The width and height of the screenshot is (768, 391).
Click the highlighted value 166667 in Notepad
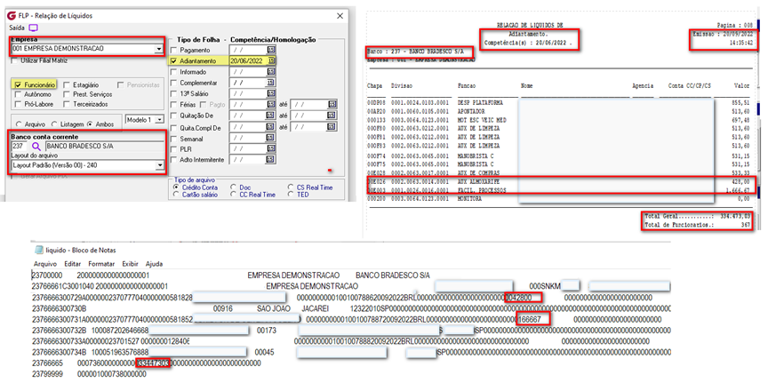(530, 319)
